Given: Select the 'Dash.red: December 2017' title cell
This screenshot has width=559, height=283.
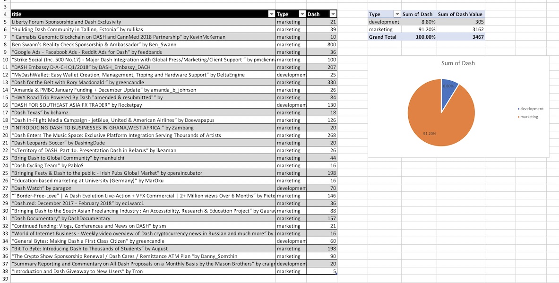Looking at the screenshot, I should (x=143, y=203).
